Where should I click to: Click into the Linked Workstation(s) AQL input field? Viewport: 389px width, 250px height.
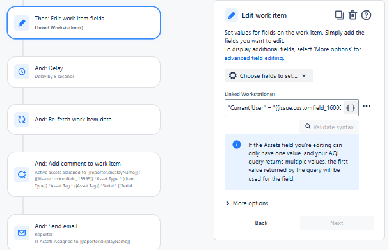tap(284, 108)
